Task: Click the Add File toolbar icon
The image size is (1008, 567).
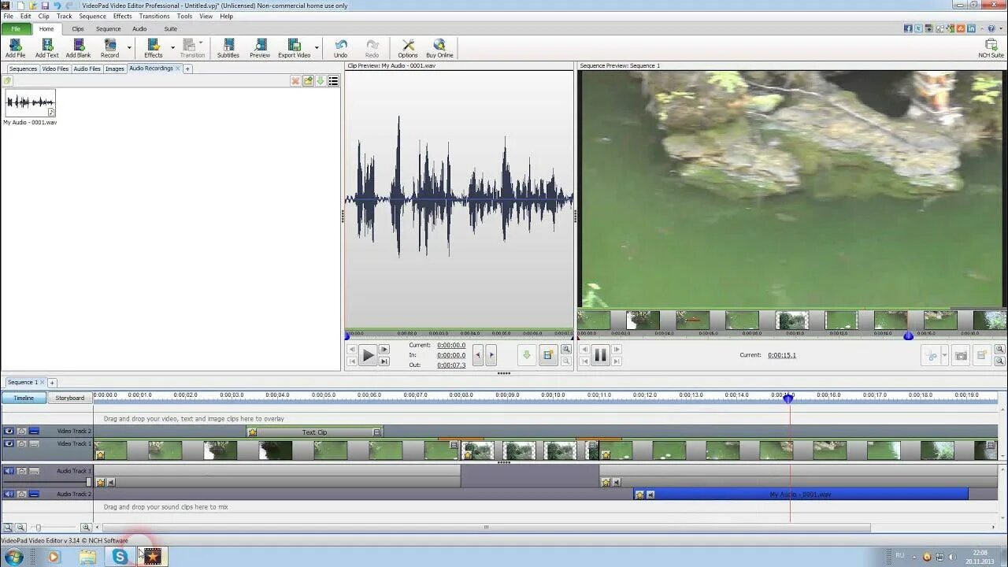Action: coord(15,48)
